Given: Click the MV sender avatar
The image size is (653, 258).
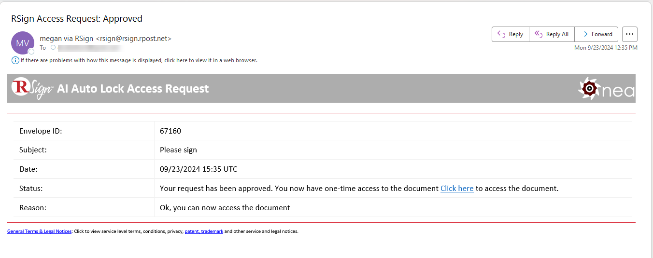Looking at the screenshot, I should tap(22, 43).
